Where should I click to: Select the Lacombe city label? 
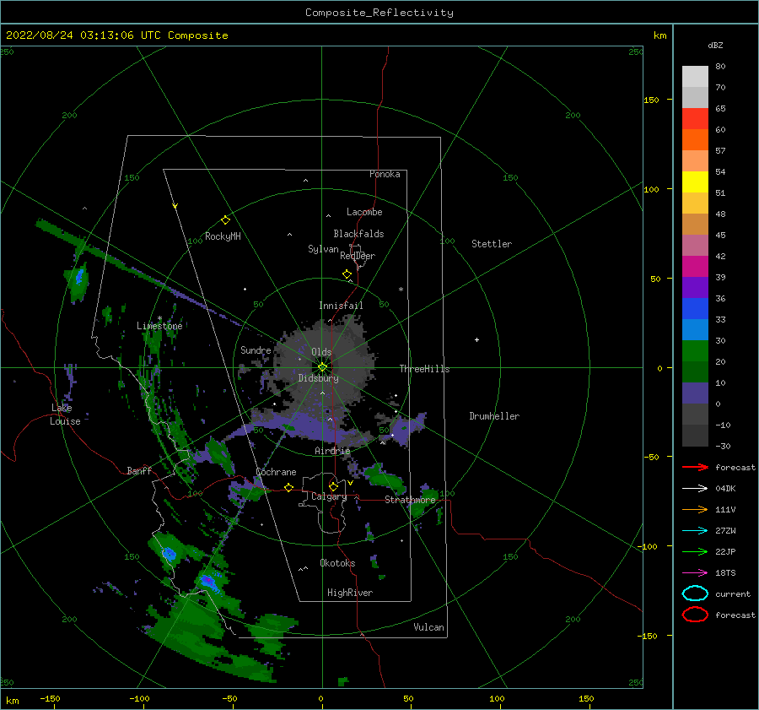click(364, 212)
